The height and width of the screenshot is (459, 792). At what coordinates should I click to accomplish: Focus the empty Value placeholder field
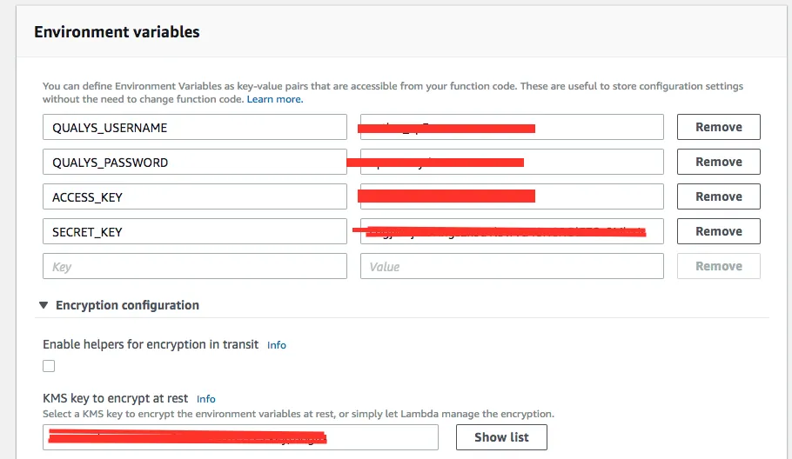[x=512, y=266]
